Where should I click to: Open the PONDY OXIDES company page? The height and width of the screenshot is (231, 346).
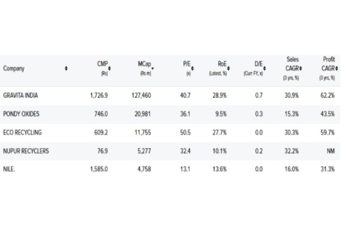coord(21,114)
